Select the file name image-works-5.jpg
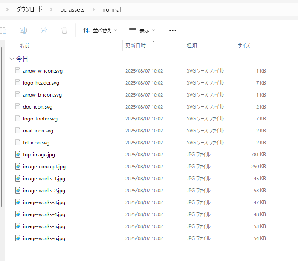Screen dimensions: 298x261 tap(44, 227)
